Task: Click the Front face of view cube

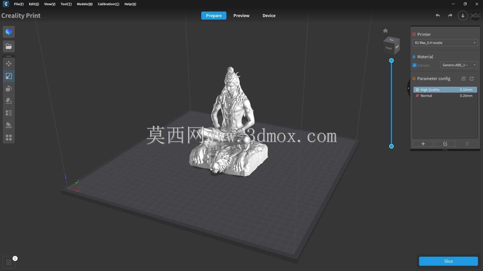Action: (389, 48)
